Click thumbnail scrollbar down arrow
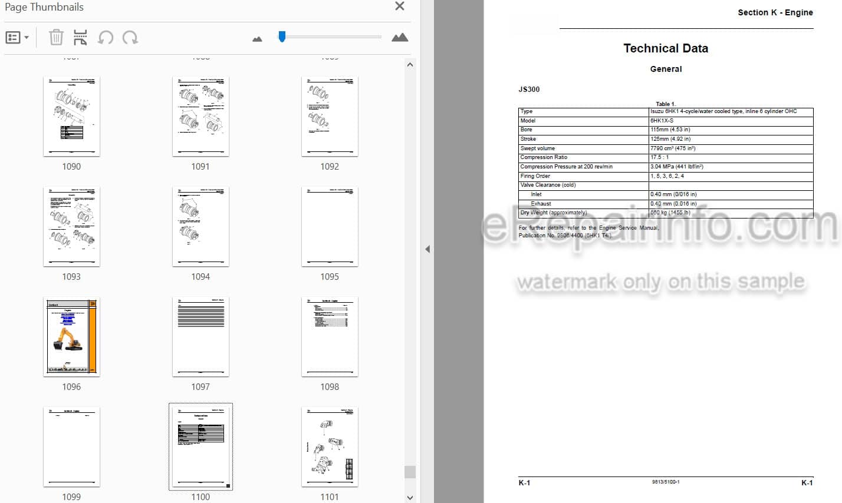The image size is (842, 503). pos(410,498)
